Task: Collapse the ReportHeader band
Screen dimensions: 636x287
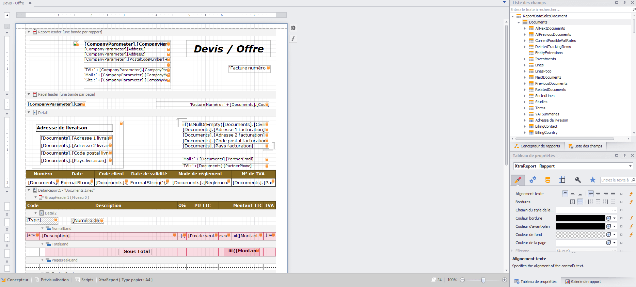Action: click(x=29, y=32)
